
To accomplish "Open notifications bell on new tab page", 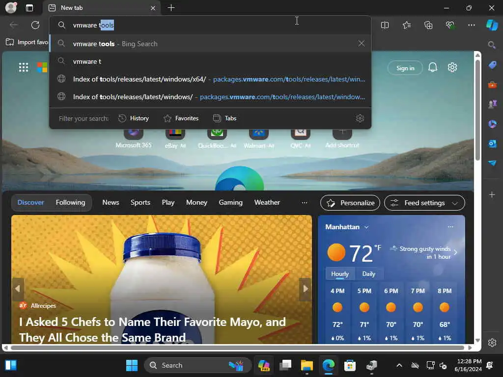I will (x=433, y=67).
